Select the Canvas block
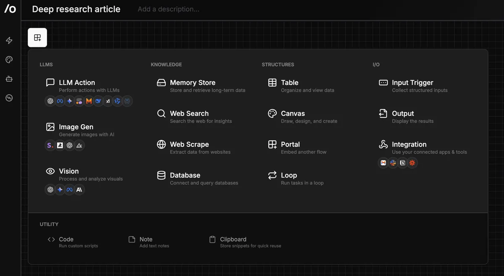The image size is (504, 276). pos(302,117)
